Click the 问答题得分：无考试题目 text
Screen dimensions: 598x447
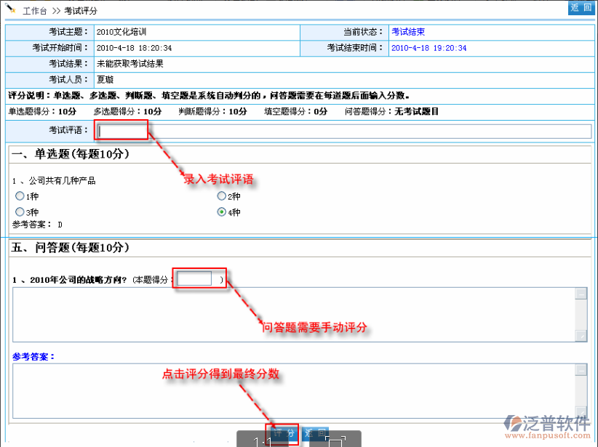[x=391, y=112]
